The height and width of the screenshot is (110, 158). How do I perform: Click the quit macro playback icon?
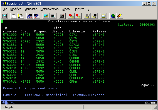click(94, 16)
